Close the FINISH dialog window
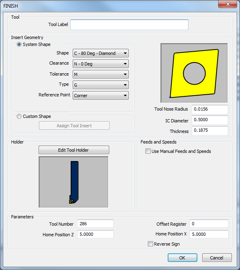 [228, 4]
